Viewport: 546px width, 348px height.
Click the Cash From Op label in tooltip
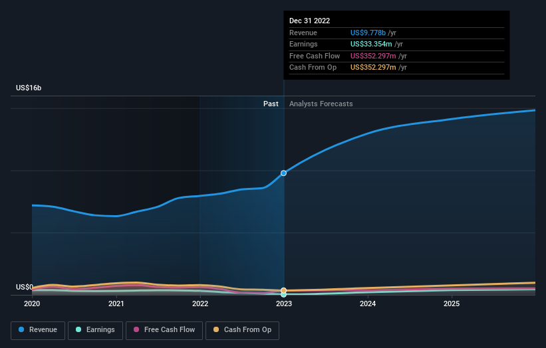pyautogui.click(x=313, y=68)
